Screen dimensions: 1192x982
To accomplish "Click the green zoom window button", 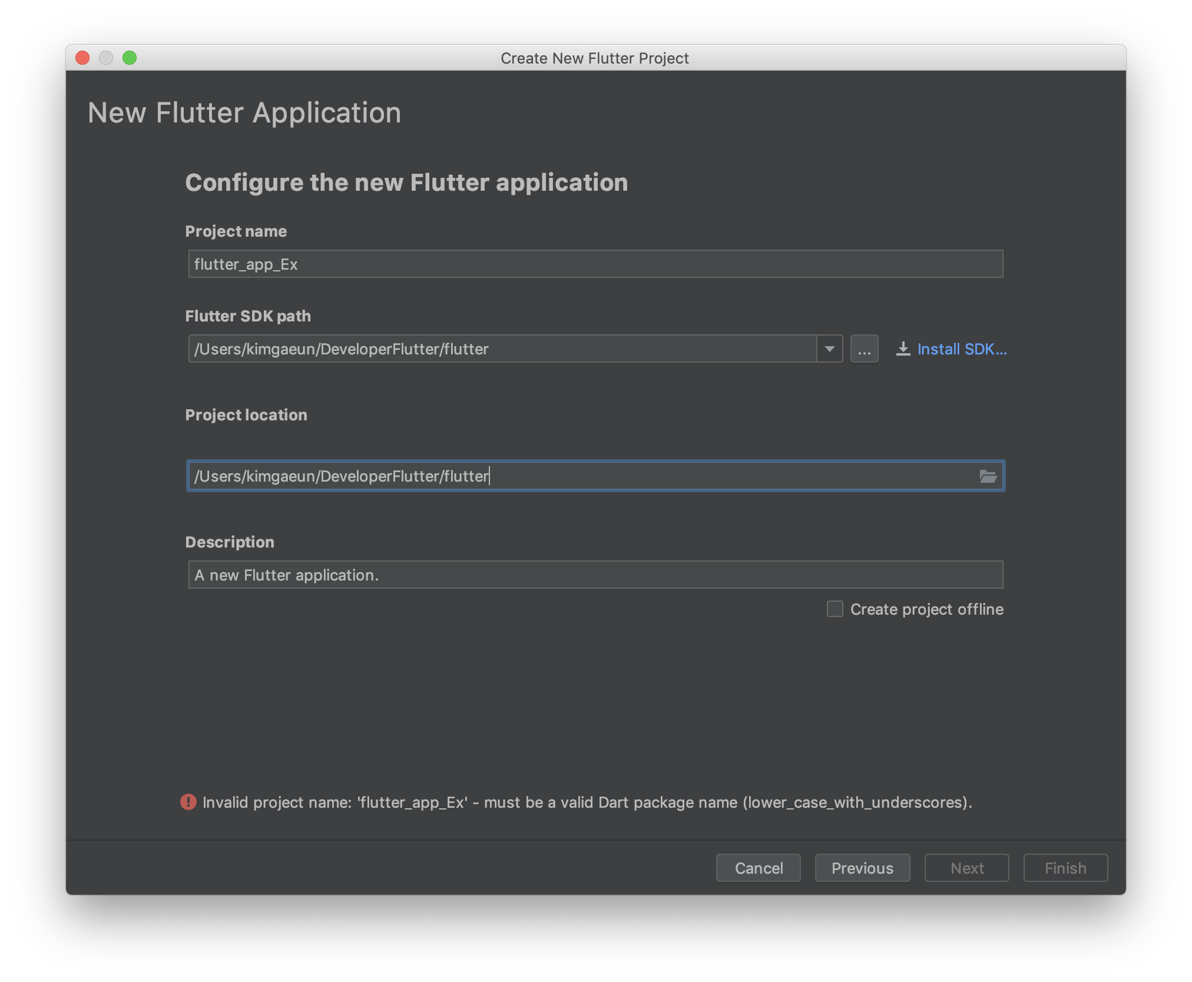I will pyautogui.click(x=130, y=58).
